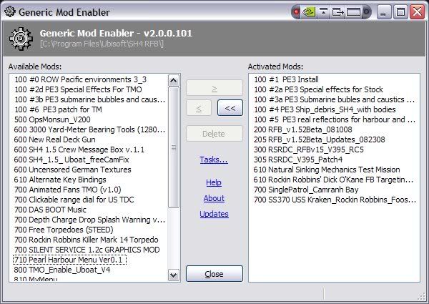Click the NVIDIA logo icon in title bar
429x304 pixels.
coord(309,11)
